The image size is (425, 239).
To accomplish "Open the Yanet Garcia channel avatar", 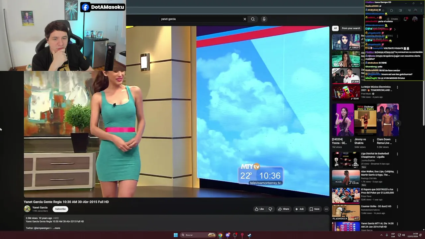I will [27, 209].
